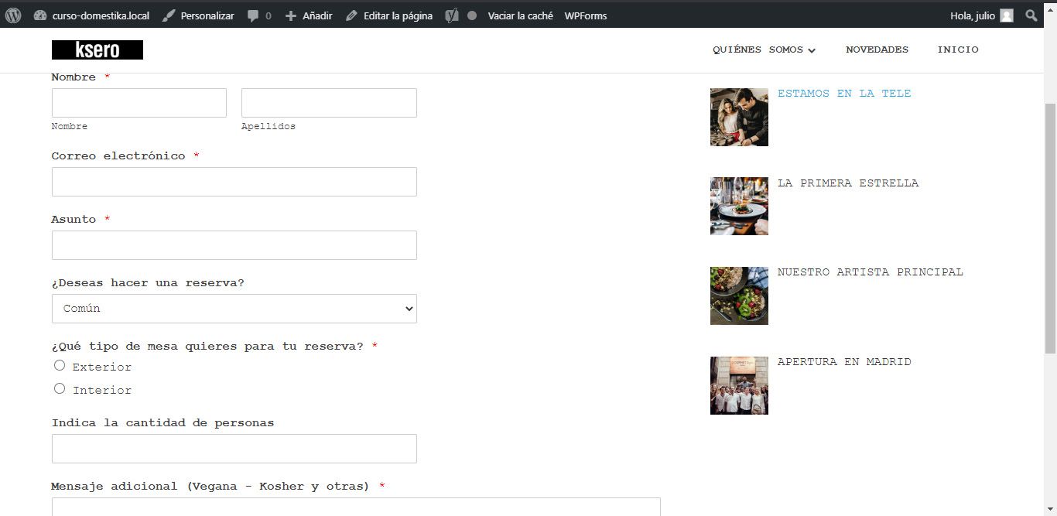This screenshot has width=1057, height=516.
Task: Open the admin bar search magnifier
Action: coord(1031,15)
